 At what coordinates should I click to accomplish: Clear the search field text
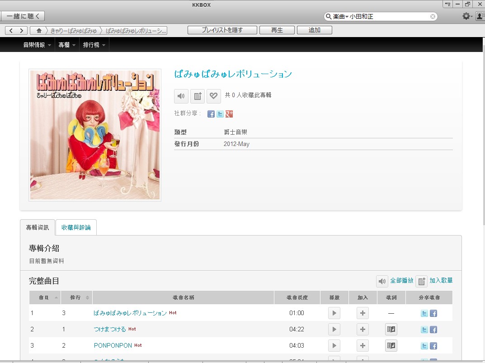click(433, 16)
